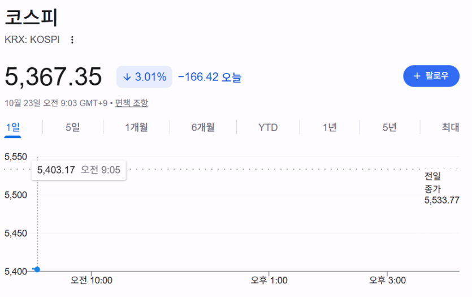Click the 전일 종가 label
Image resolution: width=472 pixels, height=297 pixels.
432,183
